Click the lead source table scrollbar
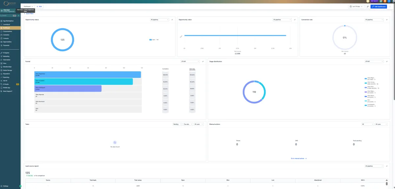 (386, 183)
